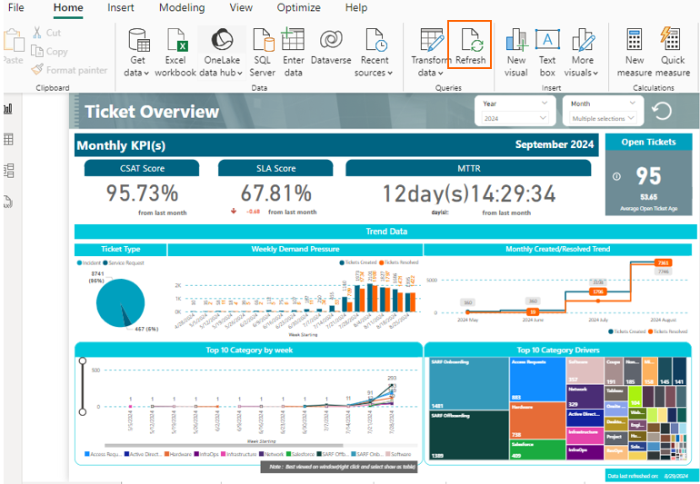Switch to the Modeling ribbon tab
The width and height of the screenshot is (700, 484).
pos(182,8)
